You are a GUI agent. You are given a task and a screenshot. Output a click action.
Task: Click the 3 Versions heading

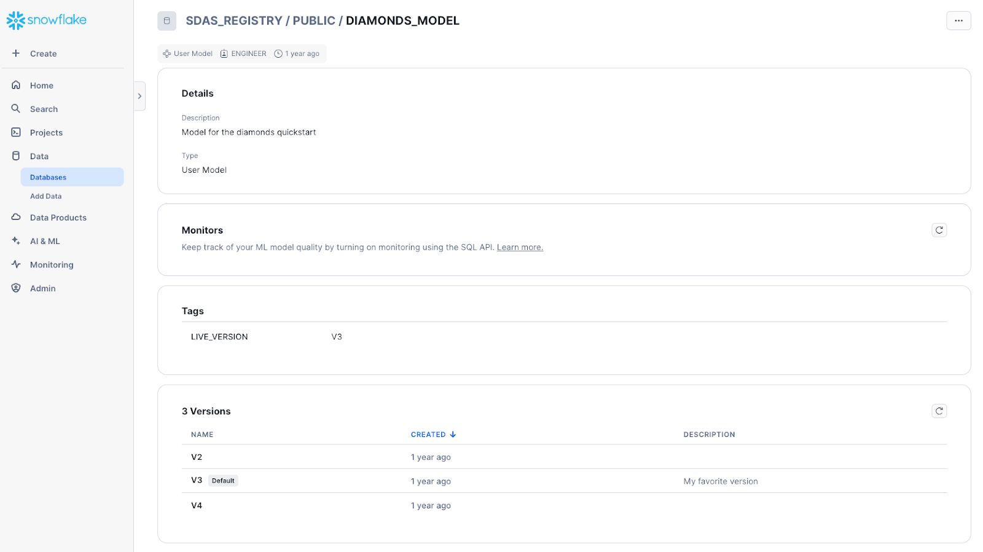pos(206,411)
